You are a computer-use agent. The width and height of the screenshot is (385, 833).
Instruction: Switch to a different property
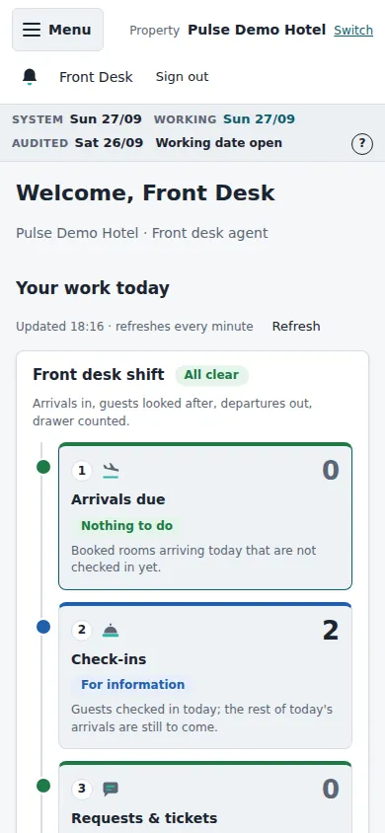pos(353,31)
